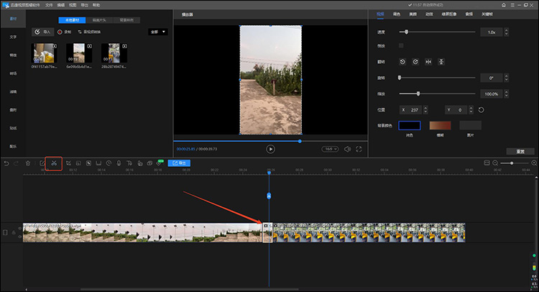Viewport: 539px width, 292px height.
Task: Click the overlapping-cards icon left of green-badged tag icon
Action: pyautogui.click(x=149, y=163)
